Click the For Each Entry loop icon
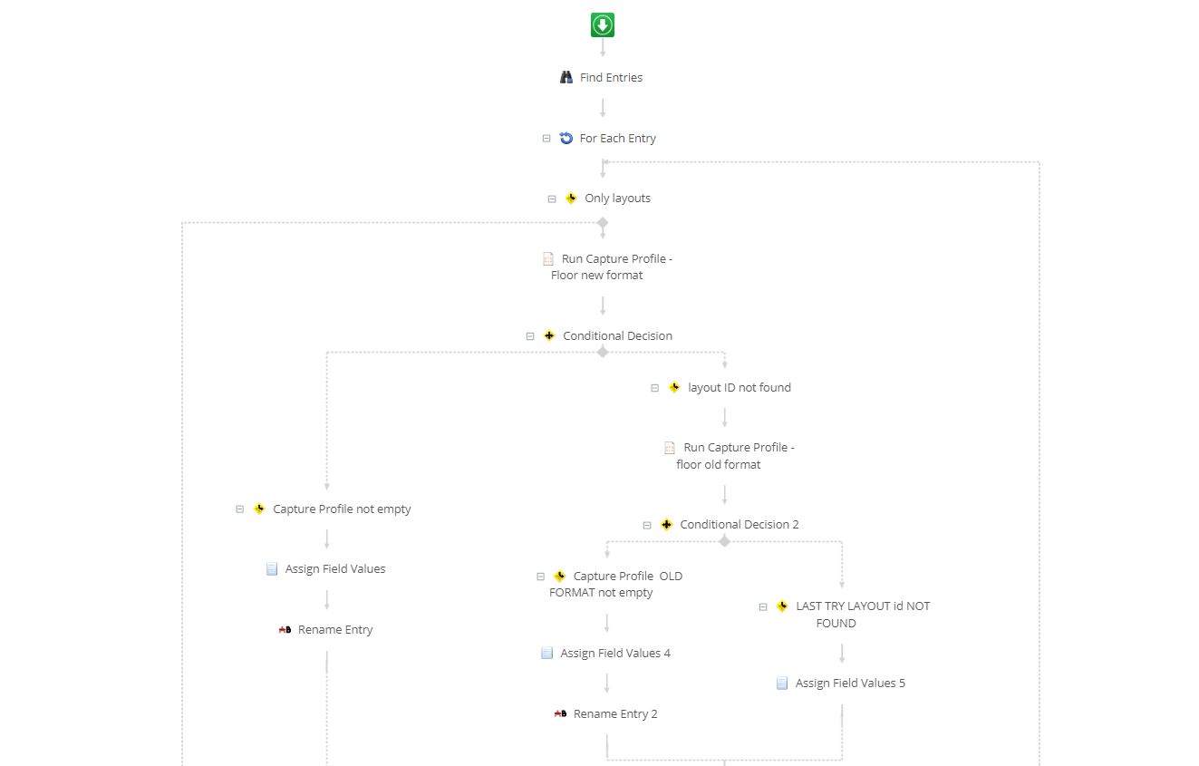 pyautogui.click(x=566, y=138)
